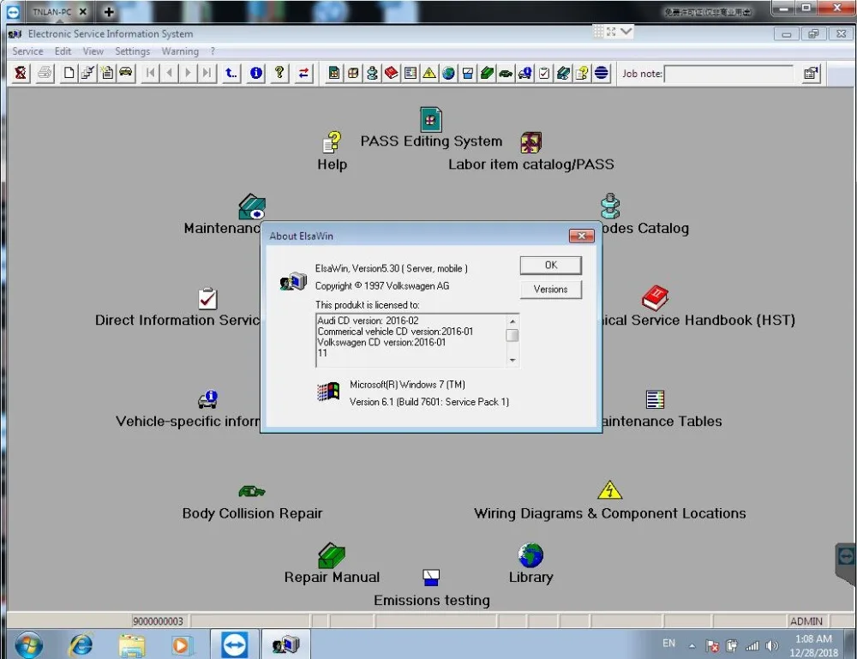The height and width of the screenshot is (659, 857).
Task: Open Codes Catalog from toolbar bolt icon
Action: click(372, 73)
